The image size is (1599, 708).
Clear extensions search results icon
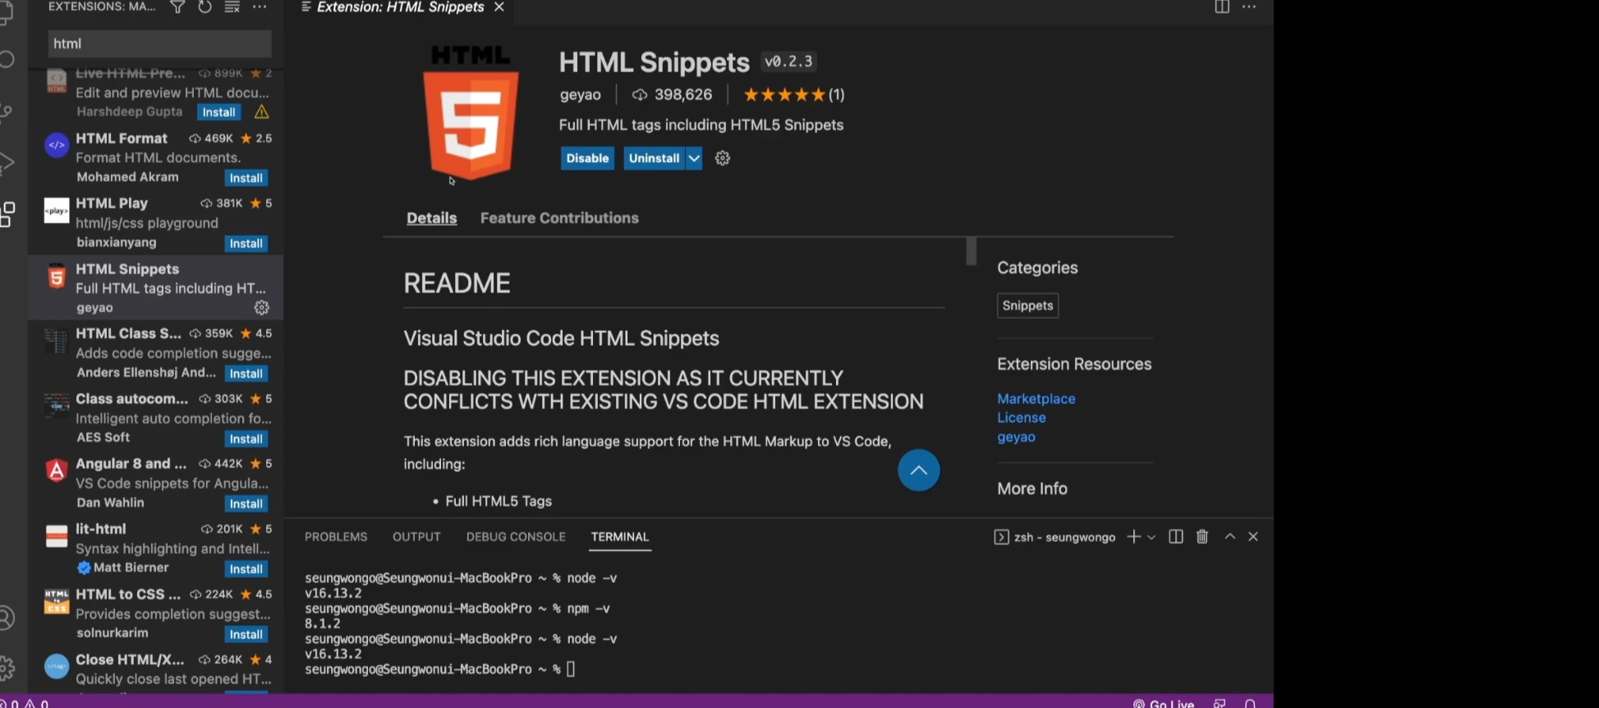click(232, 7)
